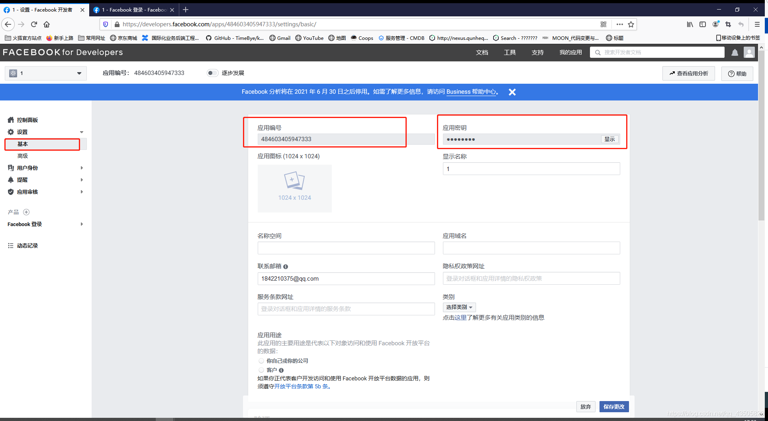
Task: Open 开放平台条款第 5b 条 link
Action: pos(302,386)
